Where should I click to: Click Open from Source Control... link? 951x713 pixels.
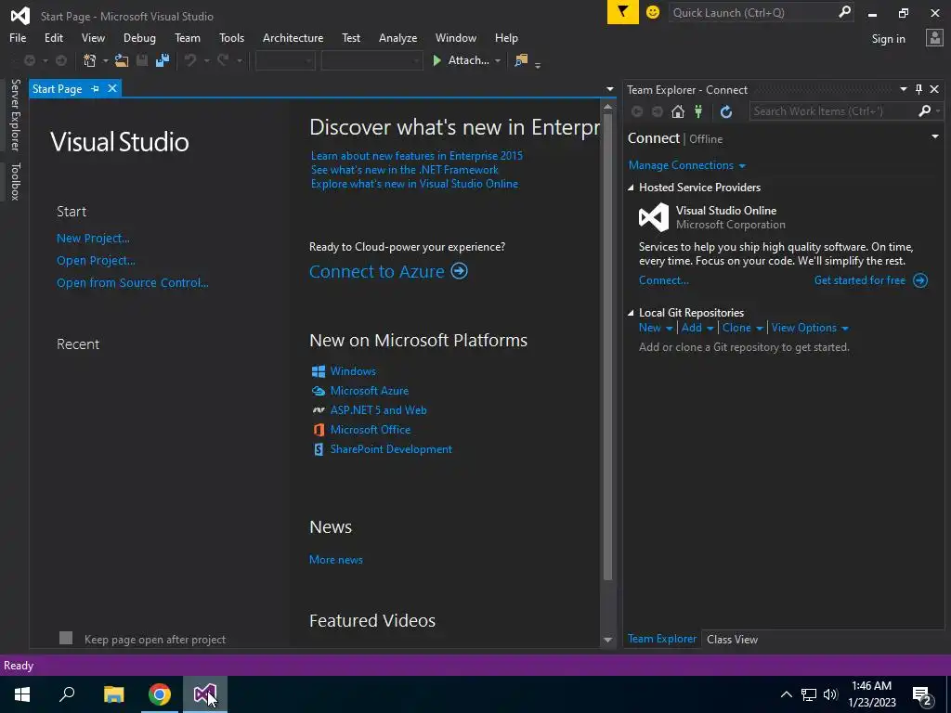(132, 282)
